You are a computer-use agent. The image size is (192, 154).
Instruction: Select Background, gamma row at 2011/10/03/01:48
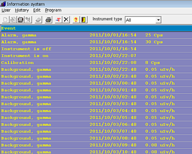[x=96, y=90]
